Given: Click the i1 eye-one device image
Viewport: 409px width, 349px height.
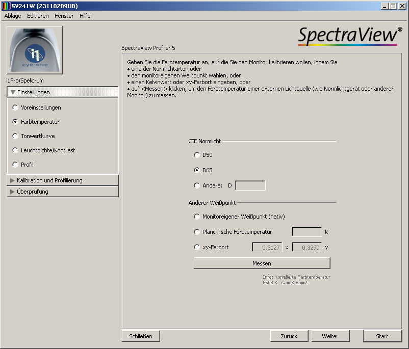Looking at the screenshot, I should (x=35, y=50).
